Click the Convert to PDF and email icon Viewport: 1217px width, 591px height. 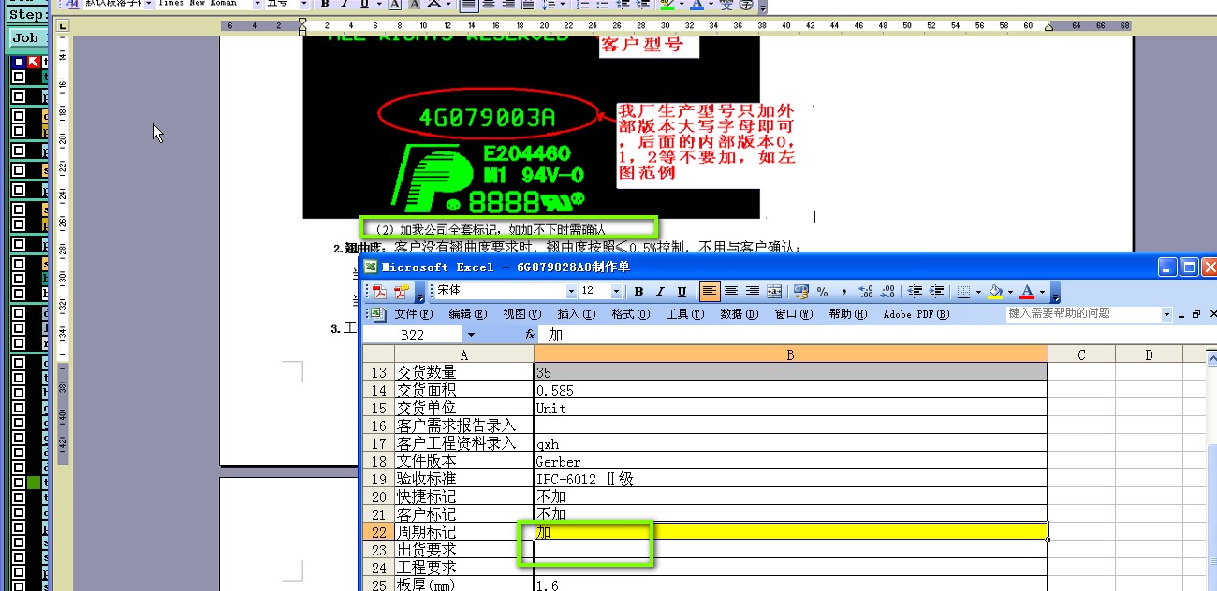point(403,292)
